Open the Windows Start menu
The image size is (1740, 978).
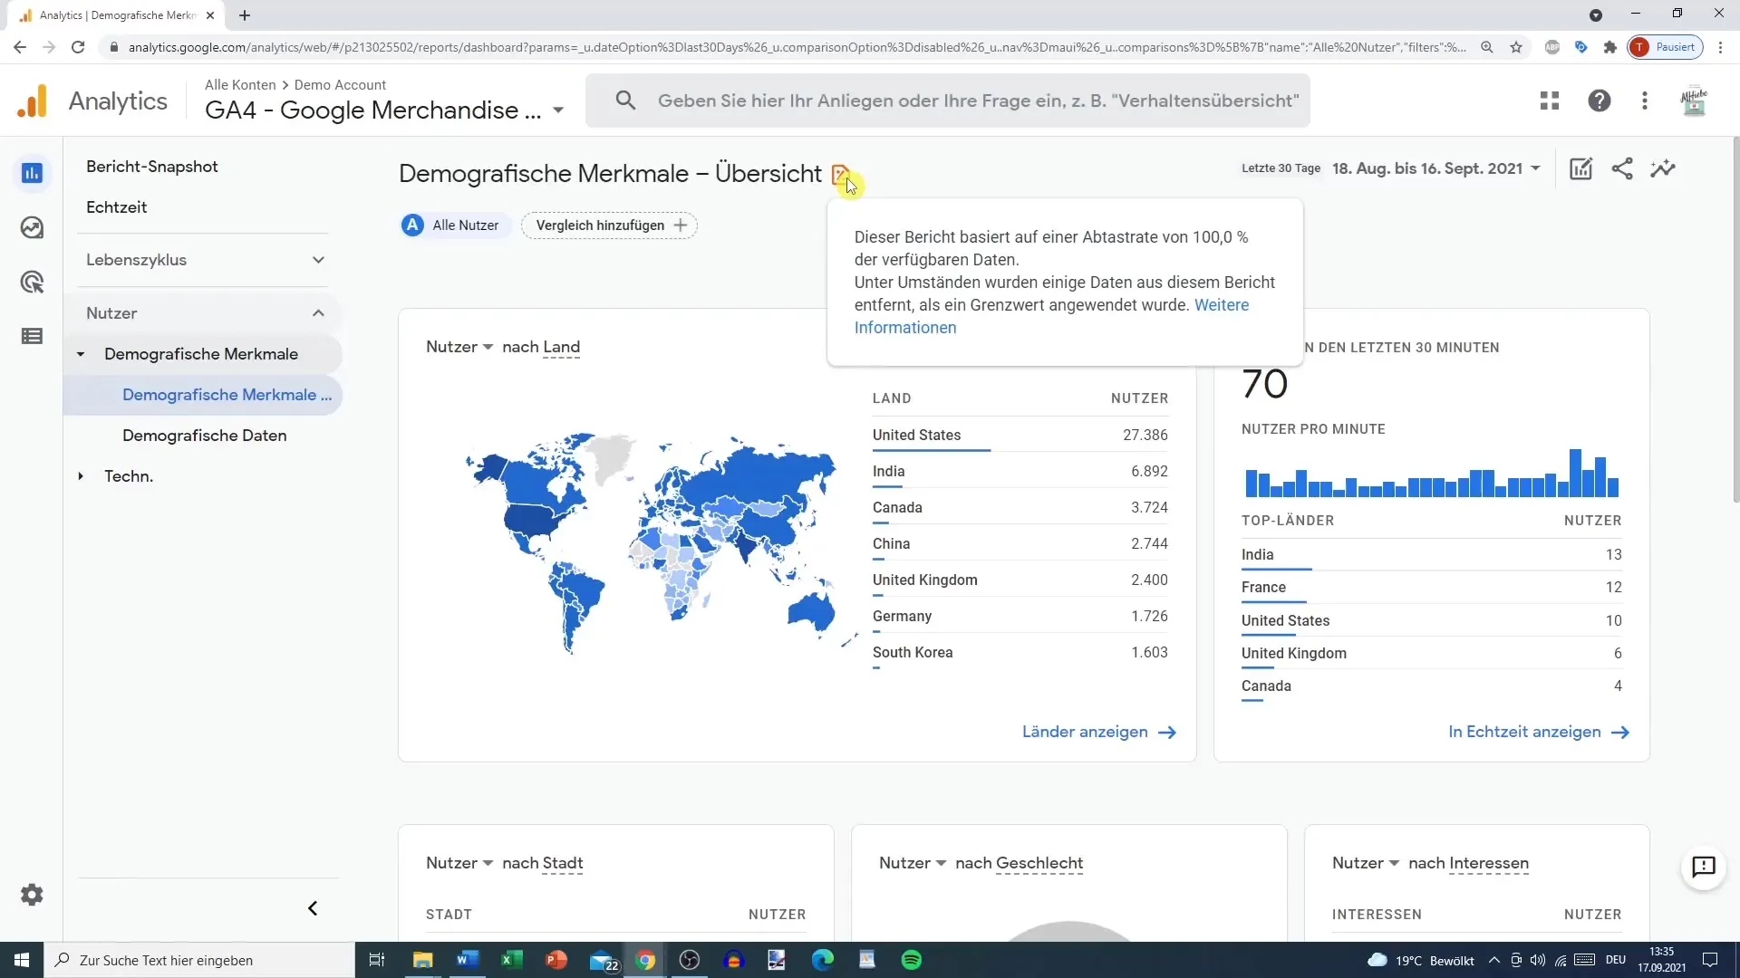pyautogui.click(x=22, y=960)
